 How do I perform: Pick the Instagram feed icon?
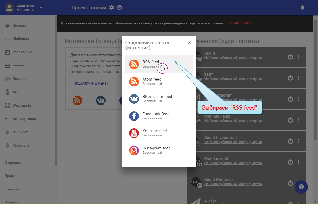point(134,151)
